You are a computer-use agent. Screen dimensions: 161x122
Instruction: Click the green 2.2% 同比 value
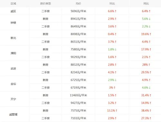pyautogui.click(x=146, y=26)
